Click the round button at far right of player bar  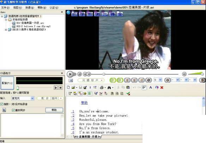pyautogui.click(x=202, y=80)
